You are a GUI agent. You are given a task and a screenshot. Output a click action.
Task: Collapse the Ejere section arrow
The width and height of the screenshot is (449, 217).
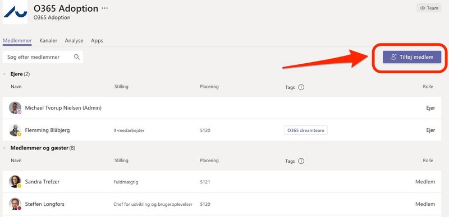(4, 74)
